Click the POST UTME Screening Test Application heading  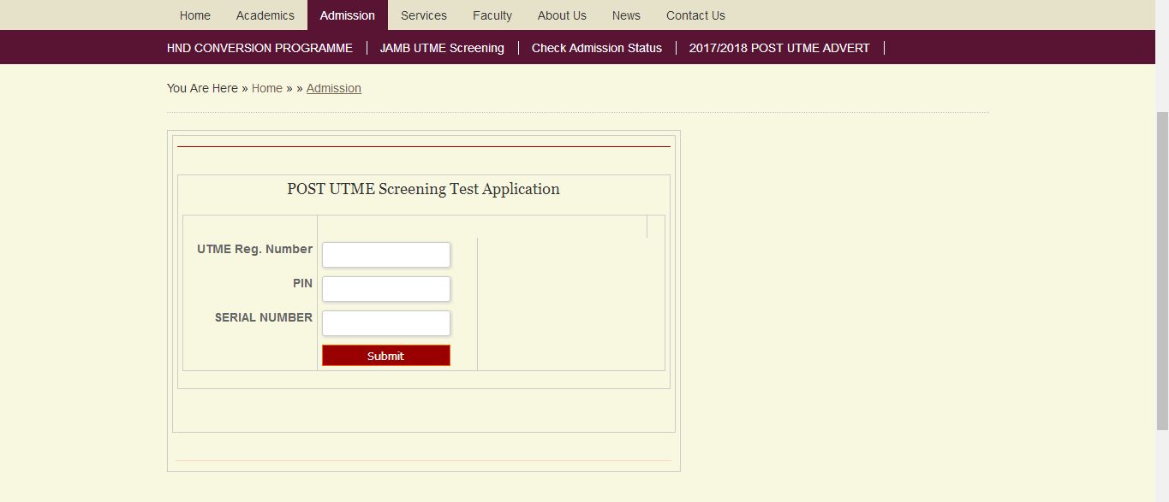click(x=423, y=189)
